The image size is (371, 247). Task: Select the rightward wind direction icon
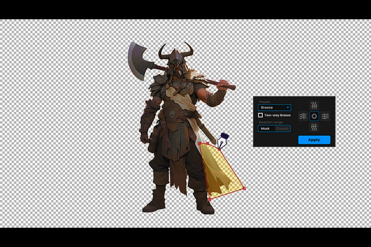(x=325, y=116)
